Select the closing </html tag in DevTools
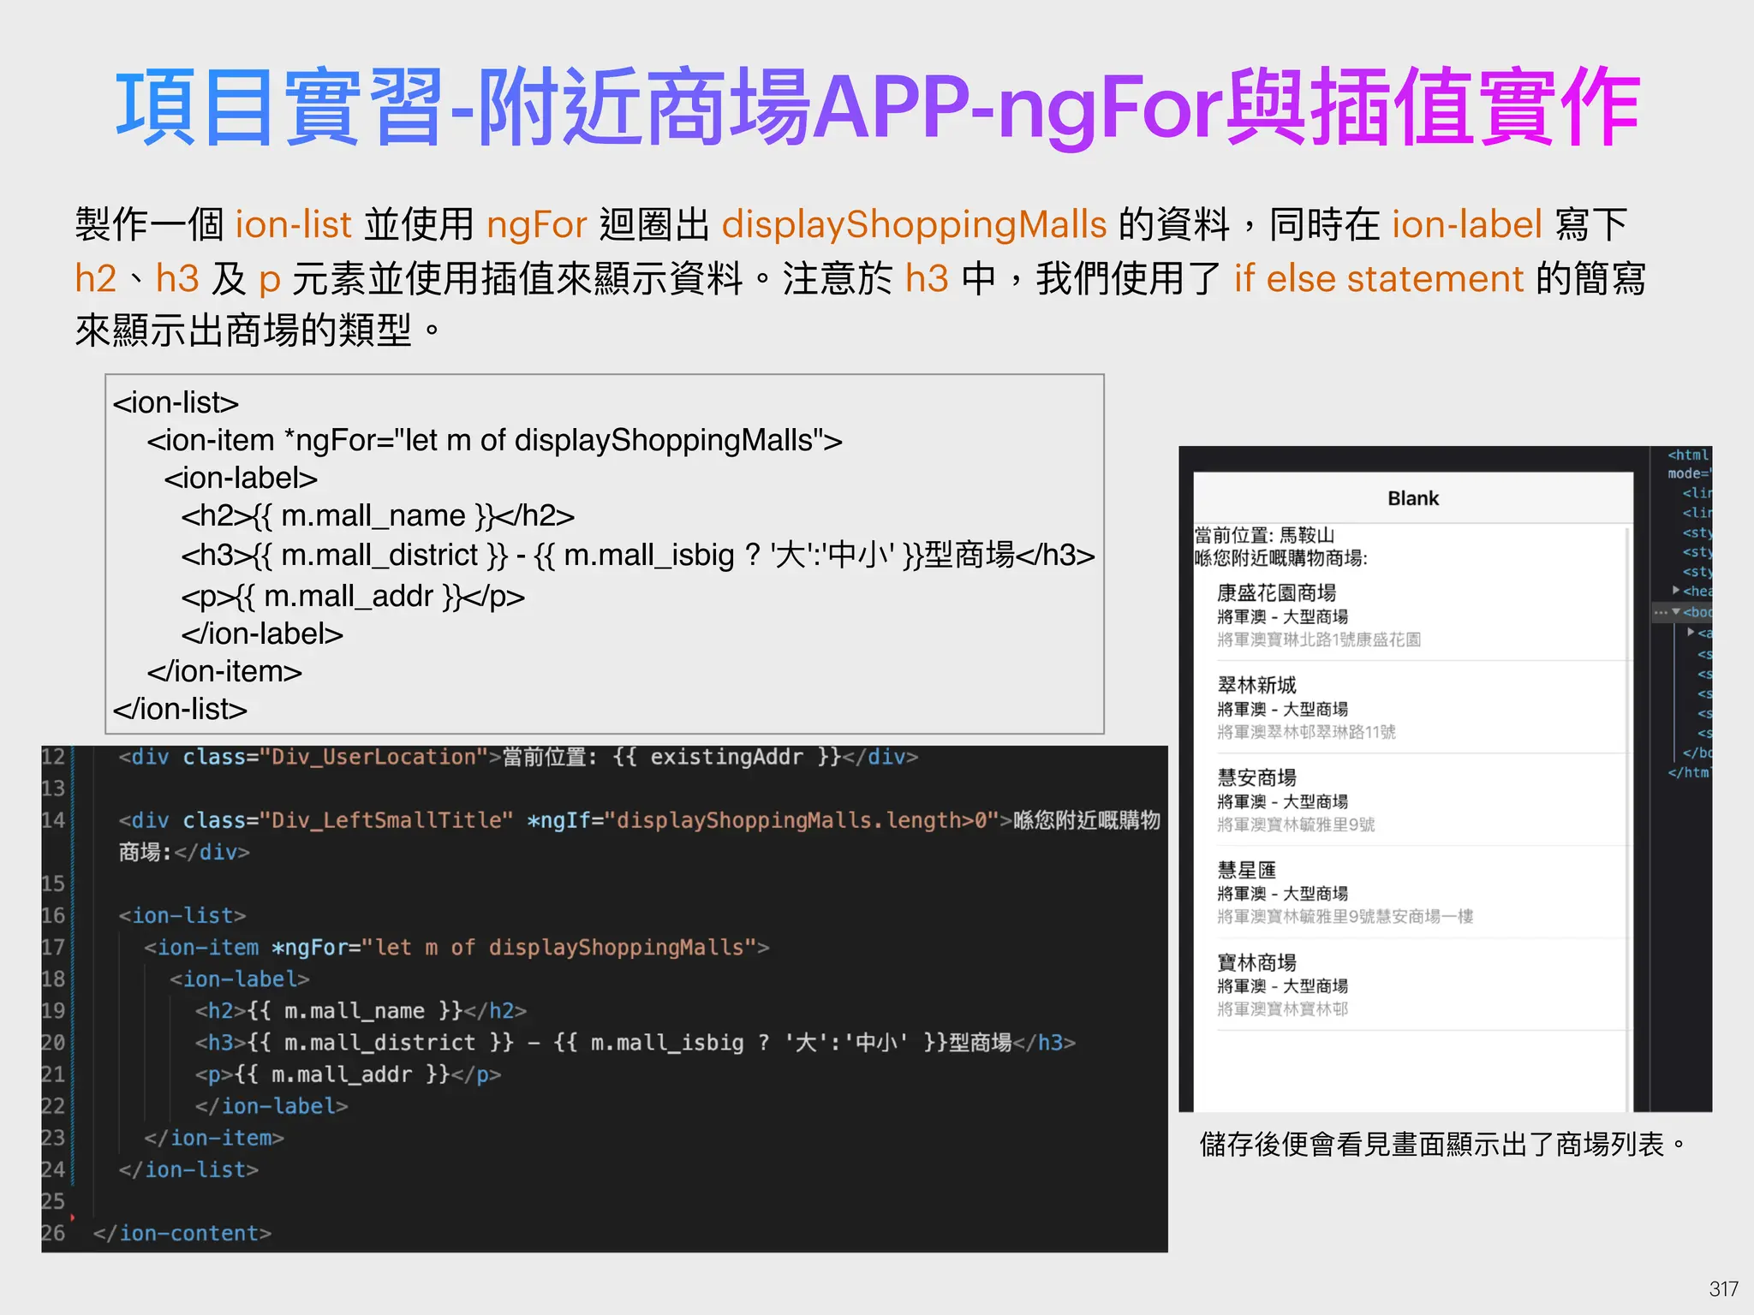The image size is (1754, 1315). [1688, 772]
